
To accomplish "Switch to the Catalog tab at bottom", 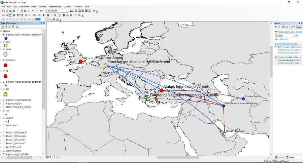I will [279, 157].
